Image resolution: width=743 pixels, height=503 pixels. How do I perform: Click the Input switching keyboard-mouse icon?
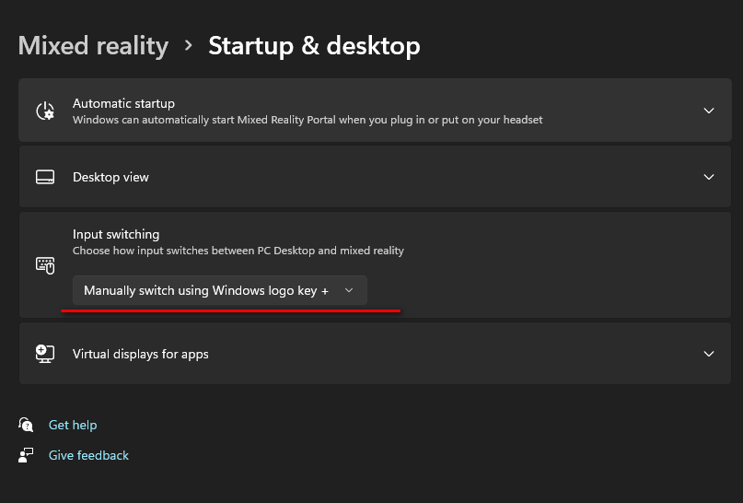[x=45, y=265]
